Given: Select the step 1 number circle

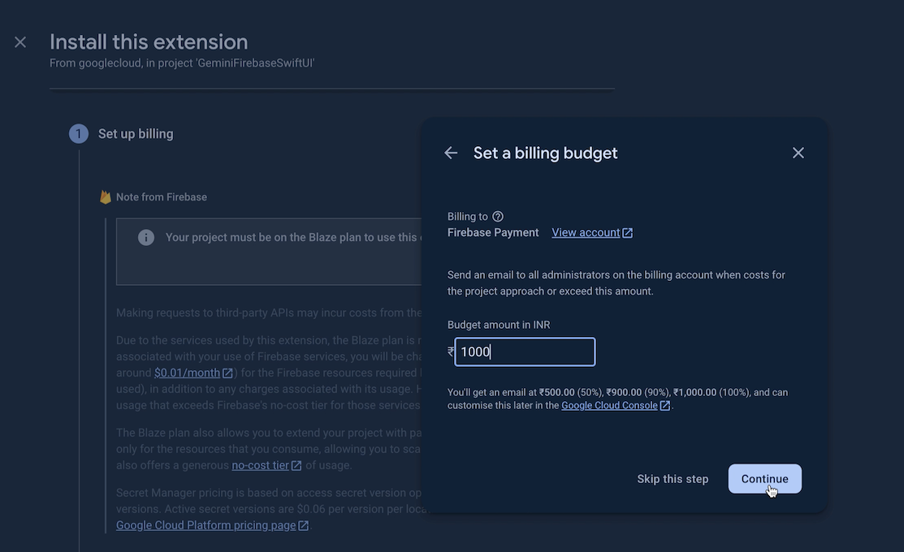Looking at the screenshot, I should 79,134.
